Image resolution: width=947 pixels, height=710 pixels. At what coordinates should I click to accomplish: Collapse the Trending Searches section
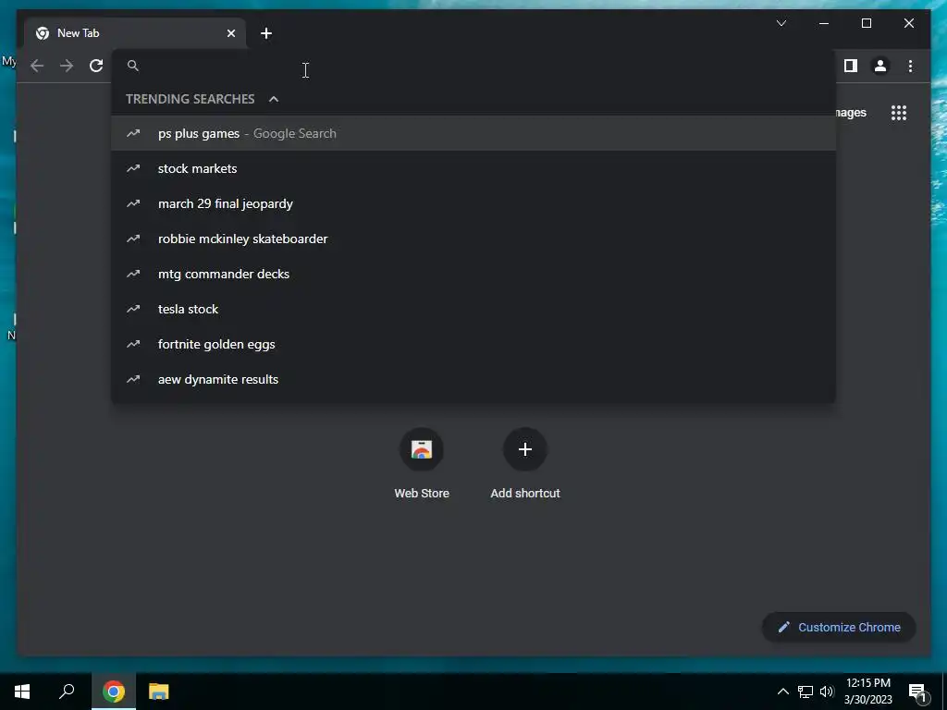274,99
